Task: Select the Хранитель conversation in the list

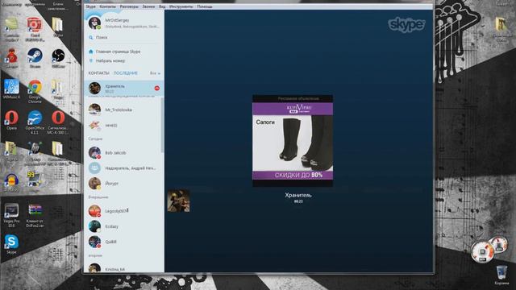Action: [123, 89]
